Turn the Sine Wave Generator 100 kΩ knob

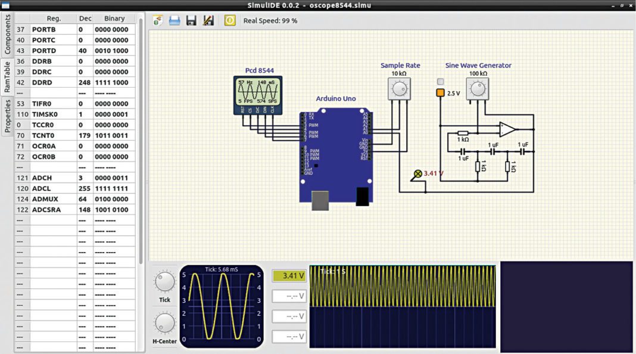tap(478, 88)
